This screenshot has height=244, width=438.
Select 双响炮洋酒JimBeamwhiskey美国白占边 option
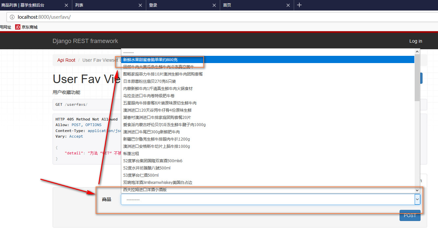[268, 182]
